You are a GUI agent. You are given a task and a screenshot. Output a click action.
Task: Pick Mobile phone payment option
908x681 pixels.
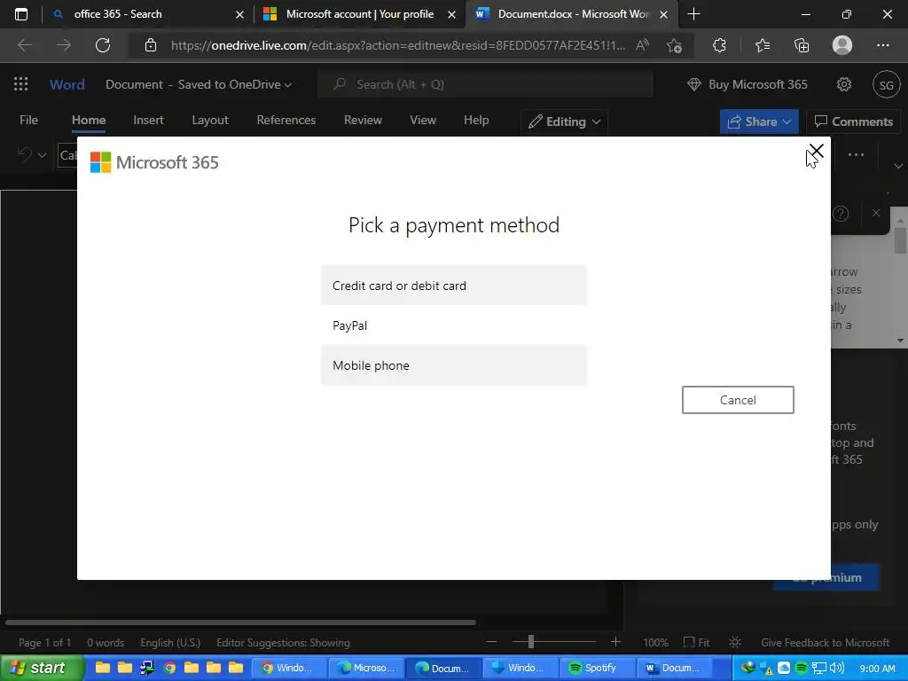click(x=453, y=365)
